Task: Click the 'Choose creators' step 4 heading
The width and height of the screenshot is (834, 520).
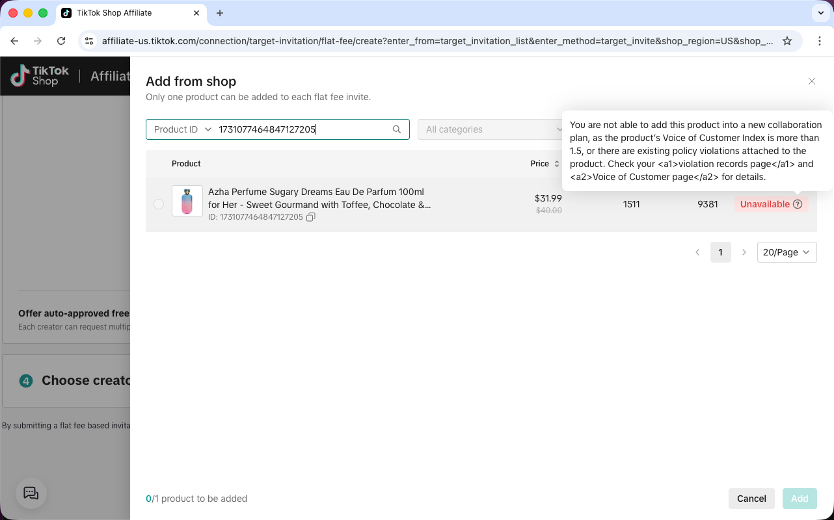Action: tap(86, 380)
